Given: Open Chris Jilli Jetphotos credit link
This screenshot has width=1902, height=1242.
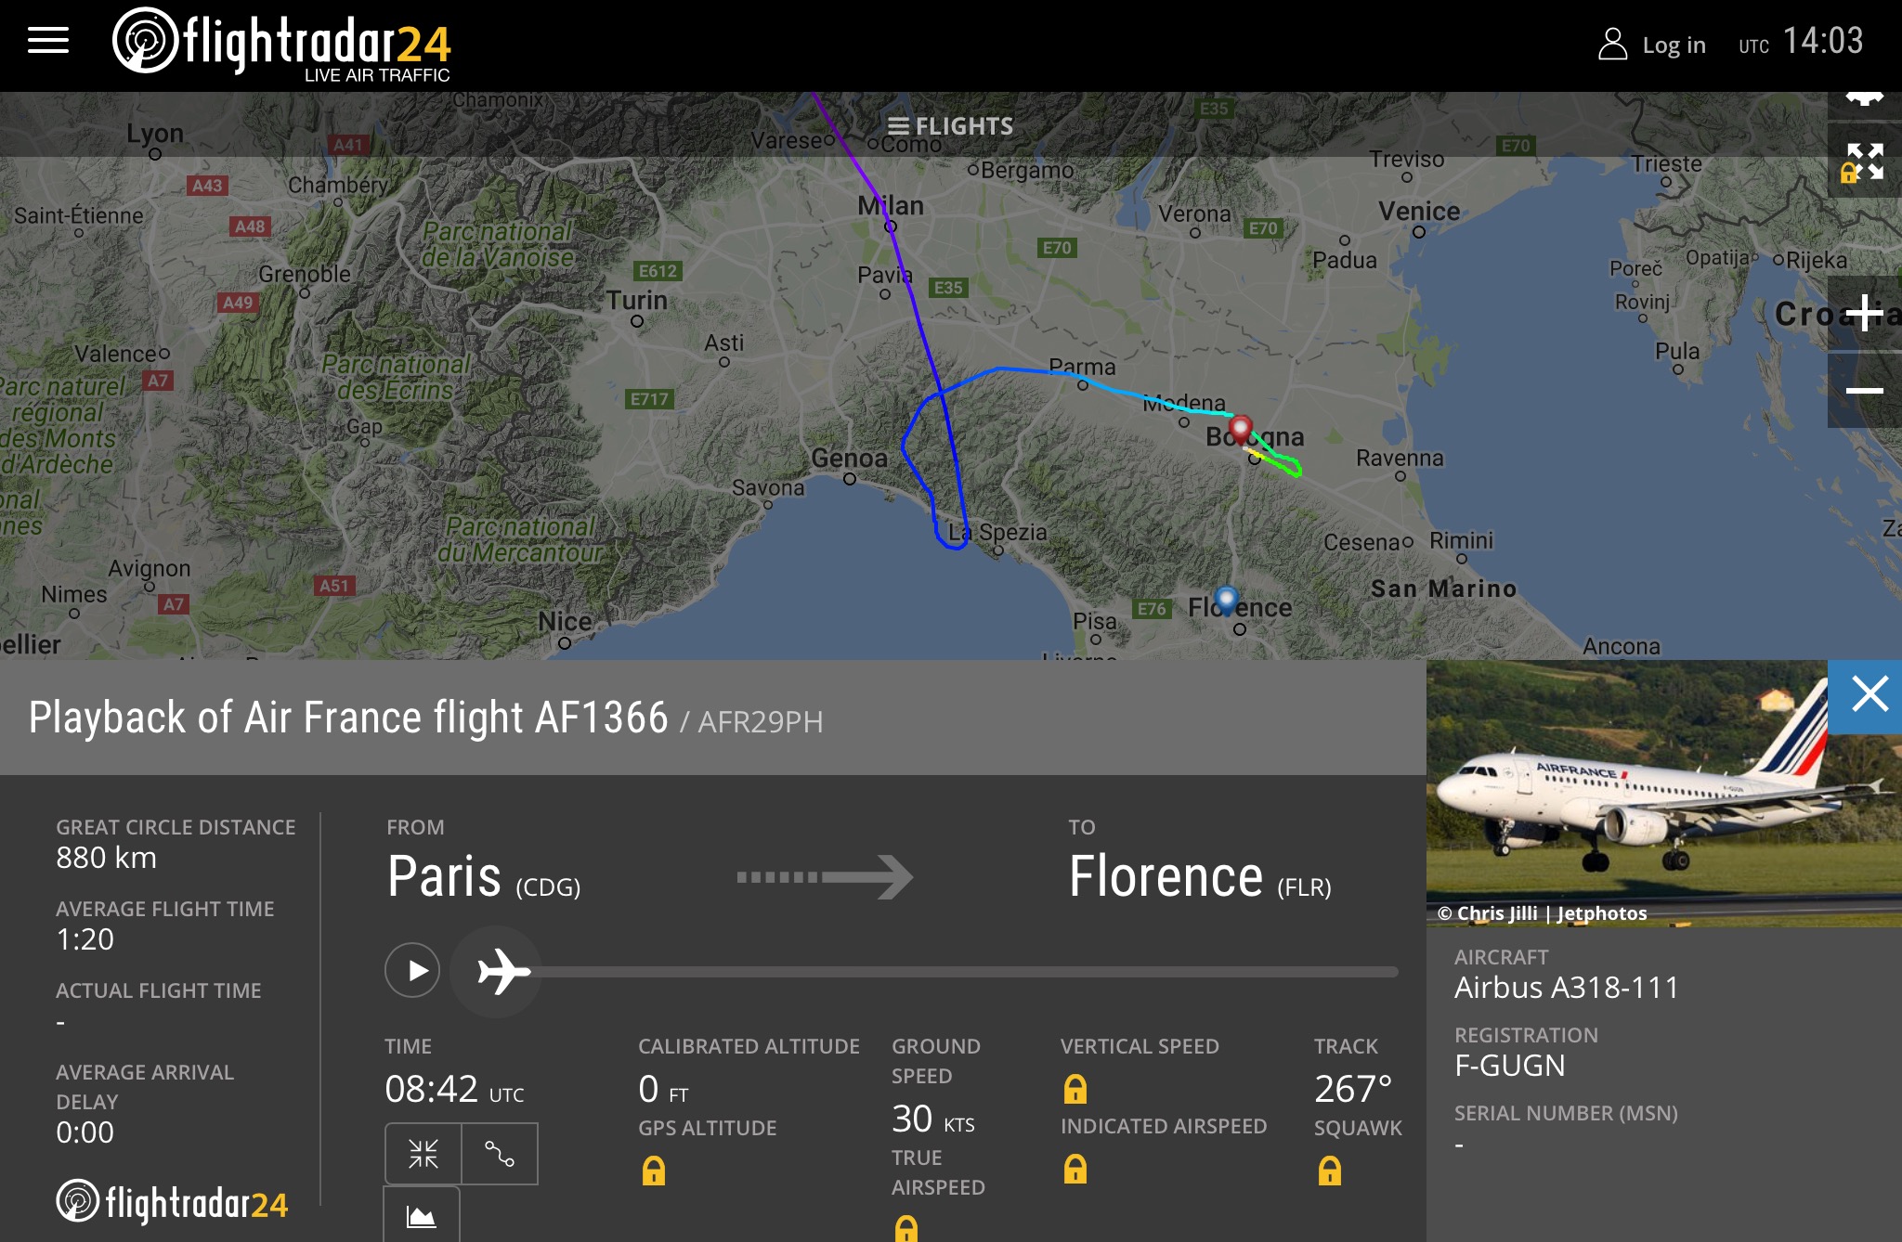Looking at the screenshot, I should (x=1542, y=913).
